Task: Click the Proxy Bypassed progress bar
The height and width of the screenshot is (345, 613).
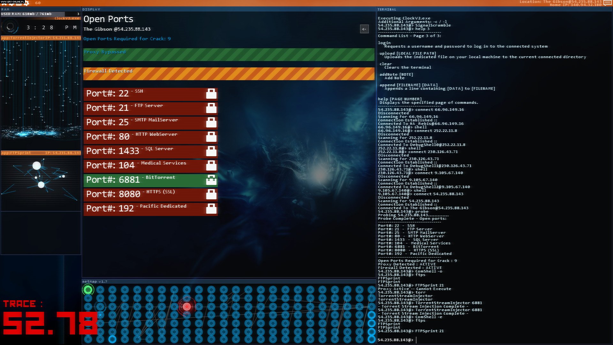Action: 229,54
